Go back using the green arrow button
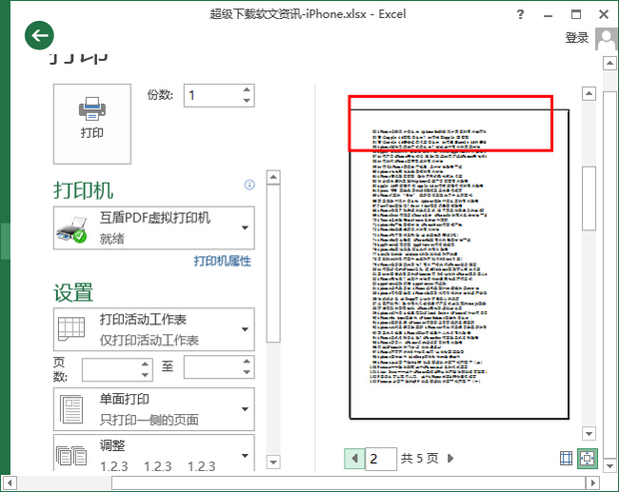 [x=39, y=36]
